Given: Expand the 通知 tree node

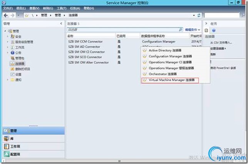Looking at the screenshot, I should point(7,80).
